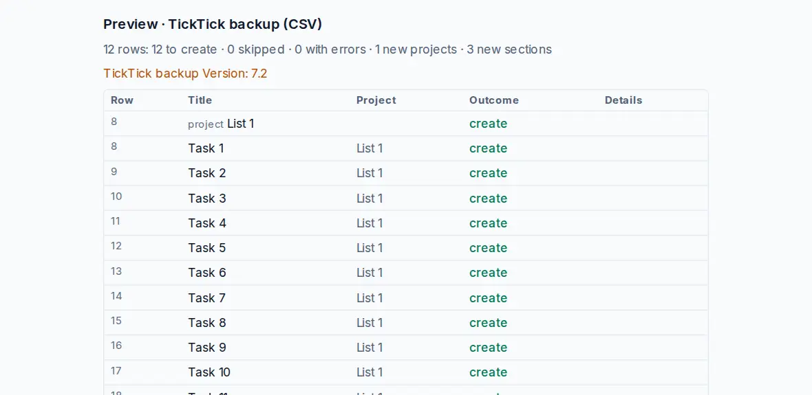This screenshot has width=812, height=395.
Task: Click the List 1 project cell for Task 7
Action: click(x=370, y=298)
